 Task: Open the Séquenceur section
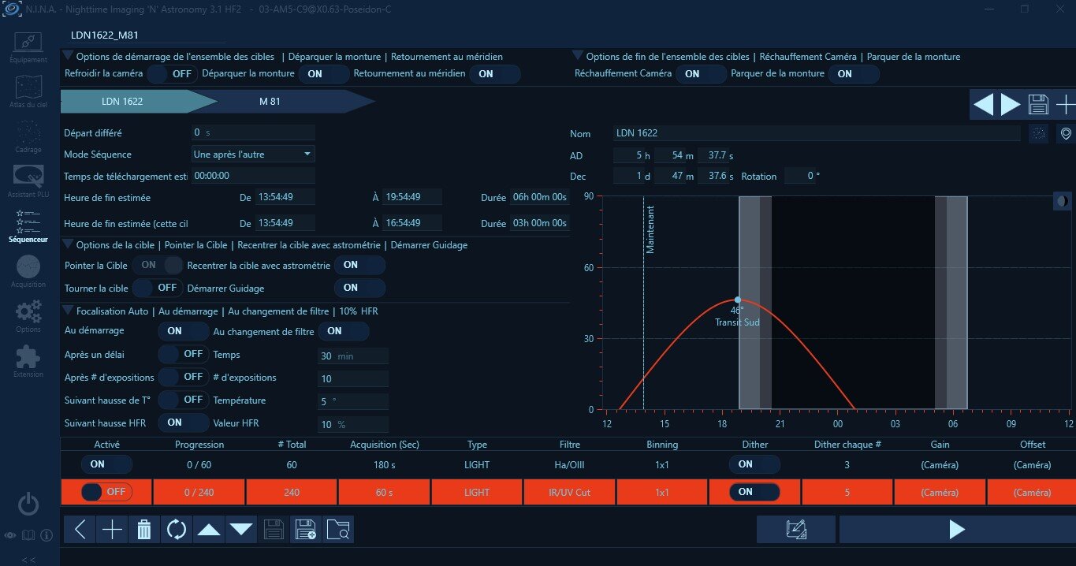point(28,225)
